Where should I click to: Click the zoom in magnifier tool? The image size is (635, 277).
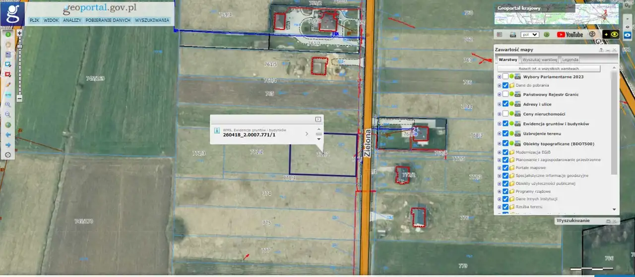pyautogui.click(x=8, y=105)
